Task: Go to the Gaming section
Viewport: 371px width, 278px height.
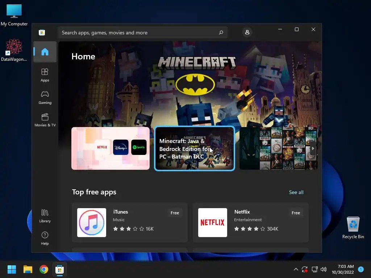Action: pos(45,98)
